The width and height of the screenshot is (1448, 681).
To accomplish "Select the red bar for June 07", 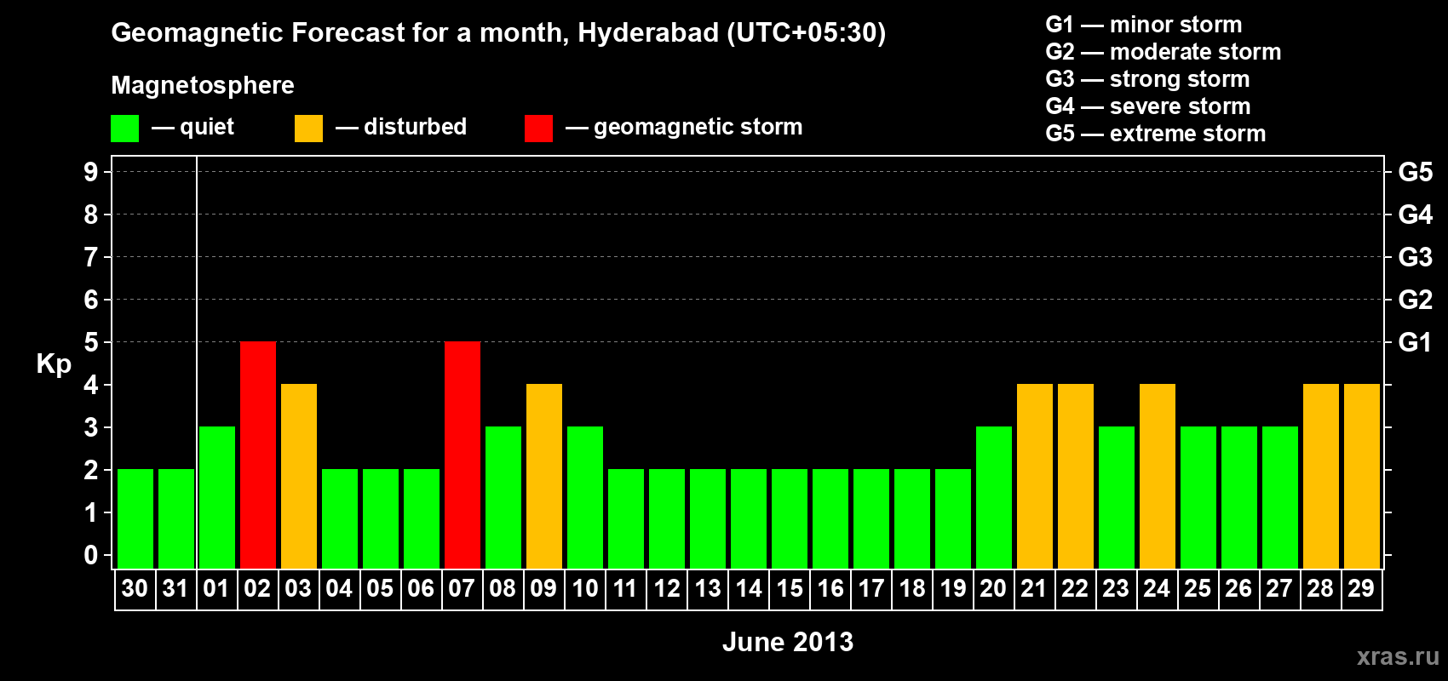I will [x=463, y=455].
